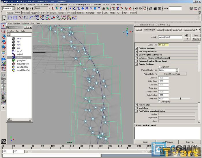Click the new scene file icon
Image resolution: width=202 pixels, height=158 pixels.
[19, 8]
